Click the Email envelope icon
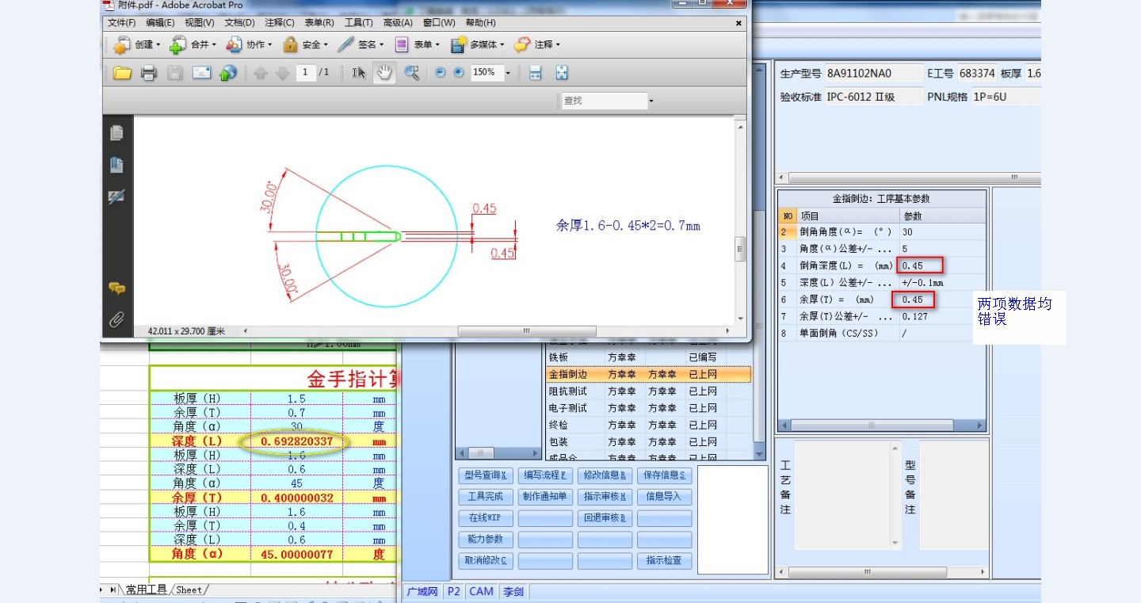This screenshot has height=603, width=1141. pyautogui.click(x=202, y=73)
